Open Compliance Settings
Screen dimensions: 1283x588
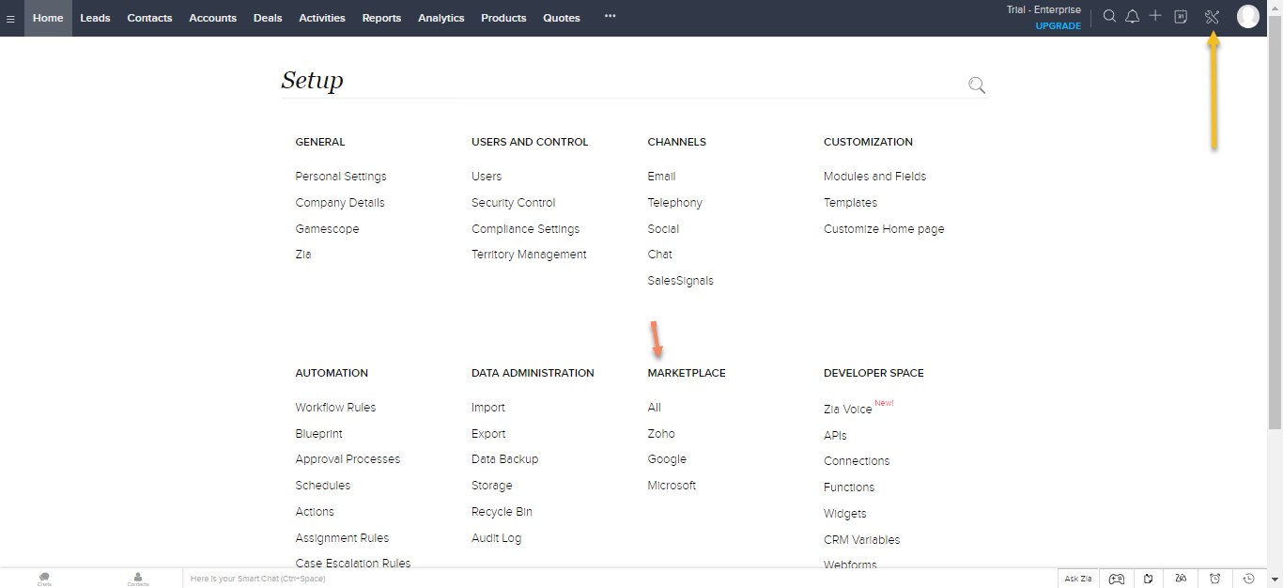point(526,229)
